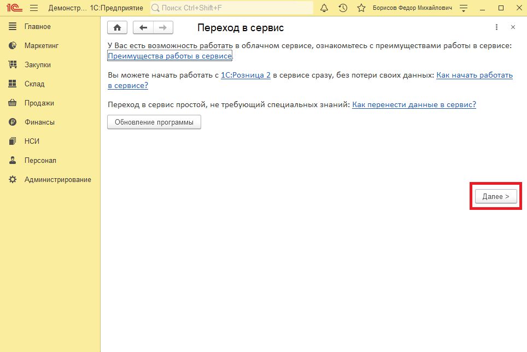Click the Закупки cart icon
Image resolution: width=527 pixels, height=352 pixels.
pyautogui.click(x=13, y=64)
